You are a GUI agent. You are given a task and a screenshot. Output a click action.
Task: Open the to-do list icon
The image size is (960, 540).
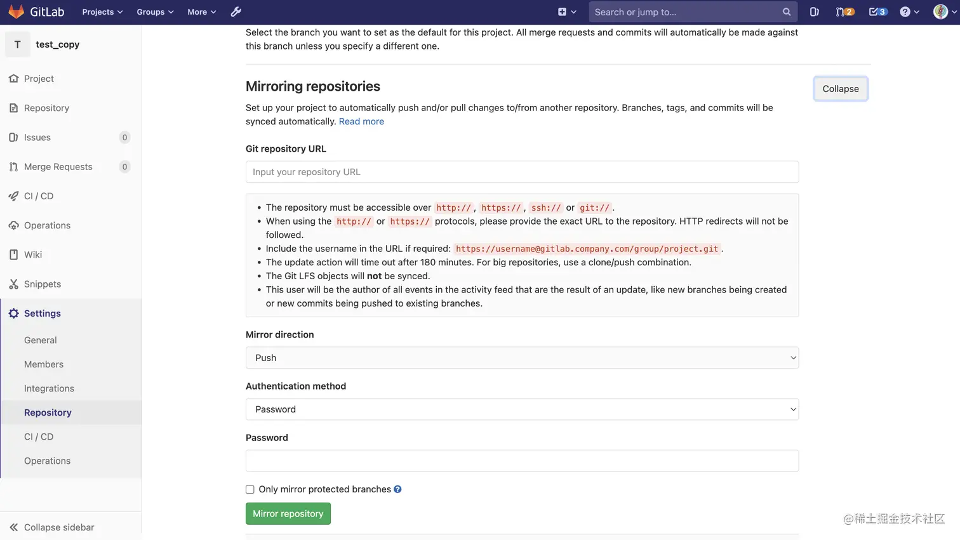[x=877, y=11]
